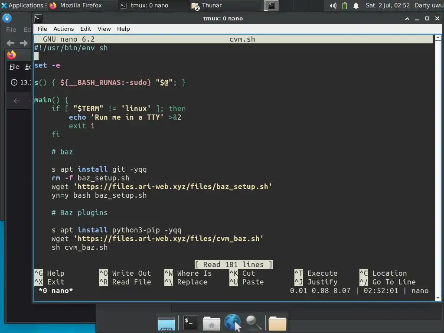This screenshot has height=333, width=444.
Task: Click the '# baz' comment
Action: click(62, 152)
